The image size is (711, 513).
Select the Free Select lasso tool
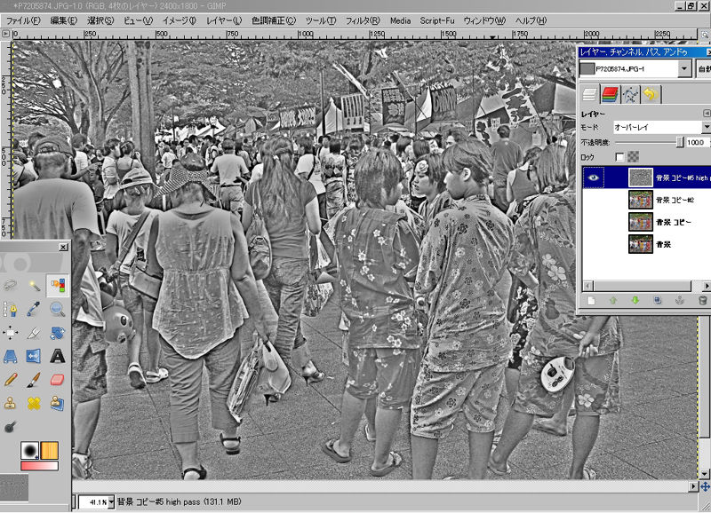(10, 285)
